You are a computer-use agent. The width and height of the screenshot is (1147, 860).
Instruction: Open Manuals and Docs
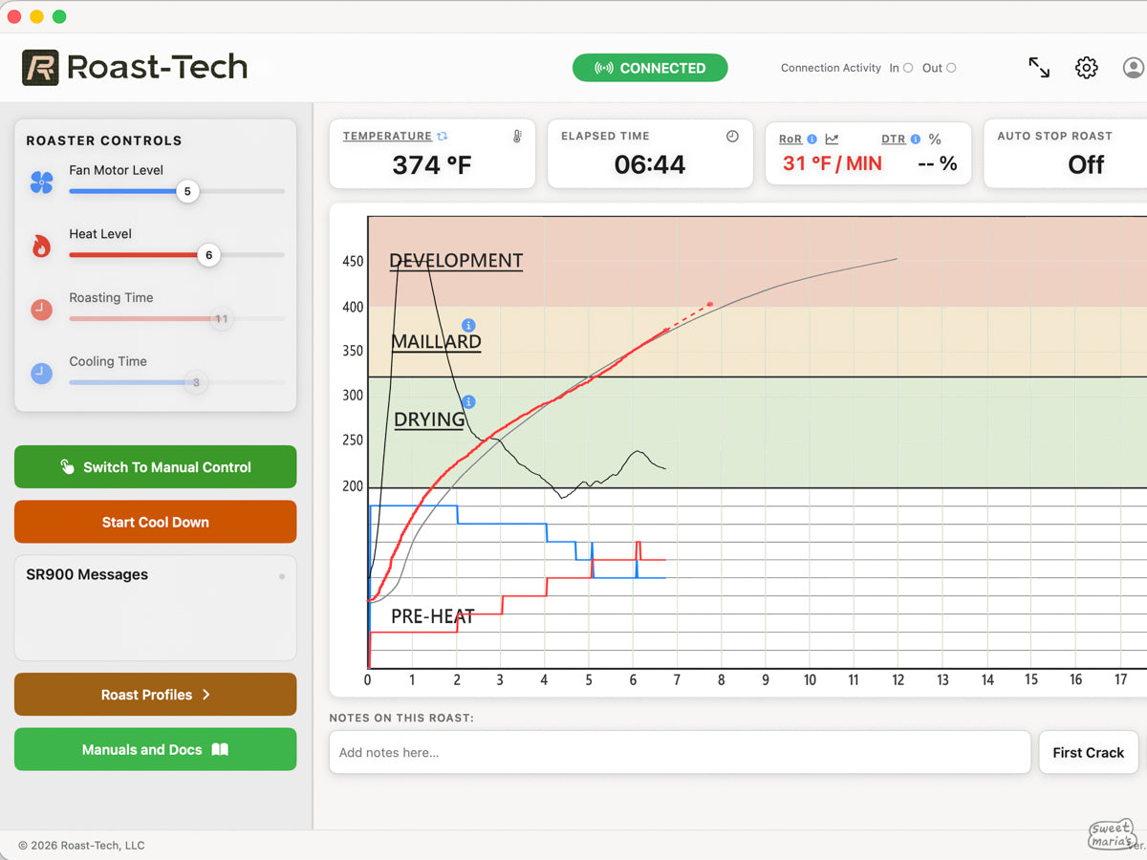[155, 749]
